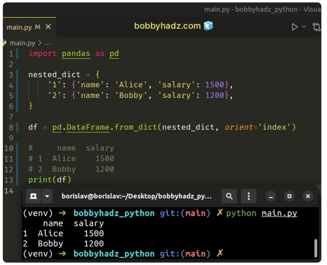Image resolution: width=327 pixels, height=265 pixels.
Task: Click the terminal title borislav@borislav path
Action: click(137, 196)
